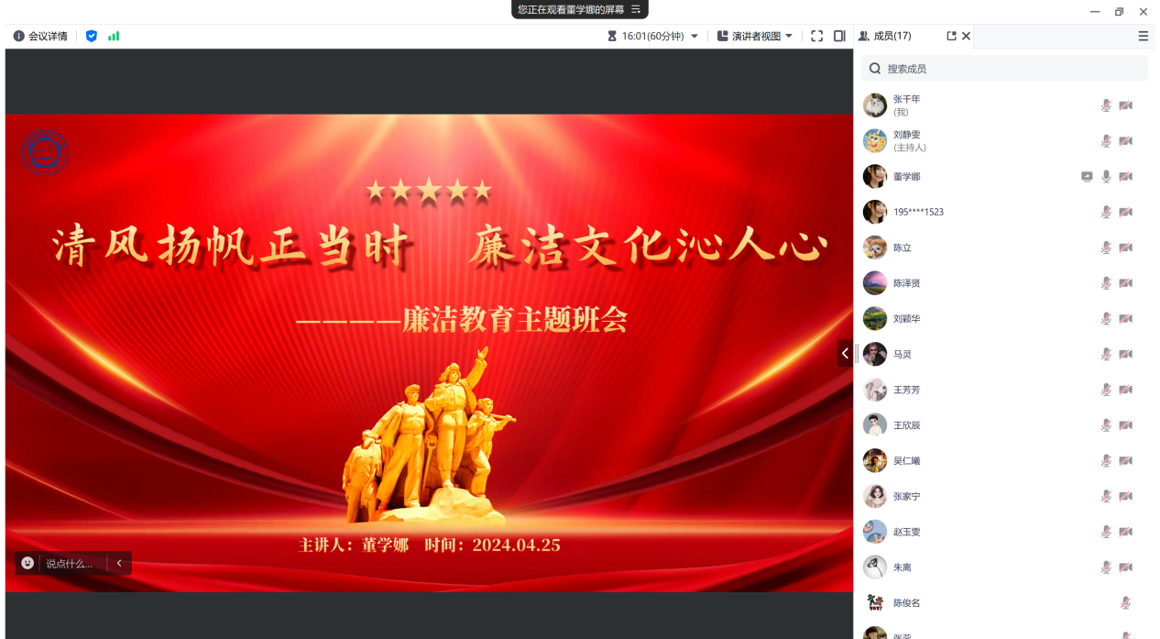This screenshot has height=639, width=1160.
Task: Select member name 刘颖华
Action: [x=907, y=319]
